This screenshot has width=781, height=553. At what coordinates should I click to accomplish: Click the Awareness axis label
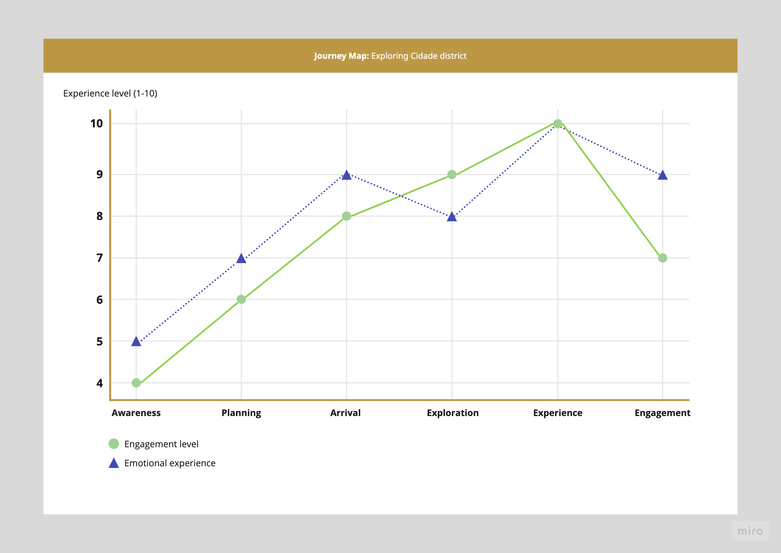coord(136,413)
